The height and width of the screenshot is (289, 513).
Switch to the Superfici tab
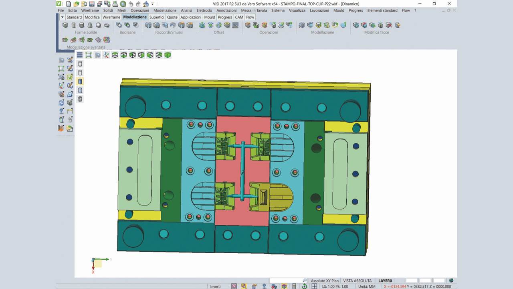[x=157, y=17]
